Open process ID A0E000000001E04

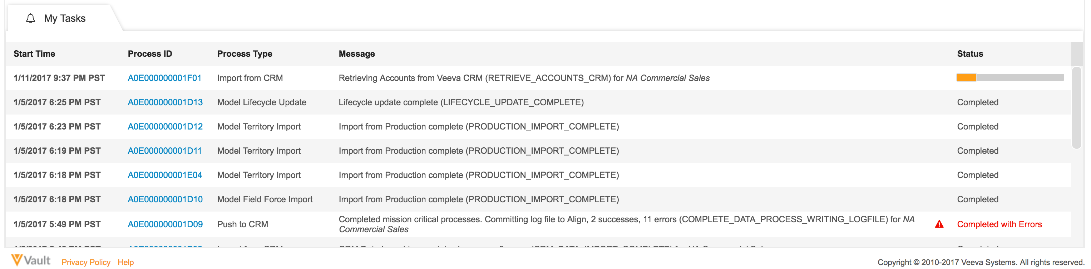coord(165,175)
